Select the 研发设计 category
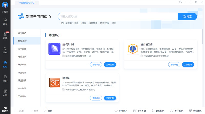The width and height of the screenshot is (205, 114). 27,65
